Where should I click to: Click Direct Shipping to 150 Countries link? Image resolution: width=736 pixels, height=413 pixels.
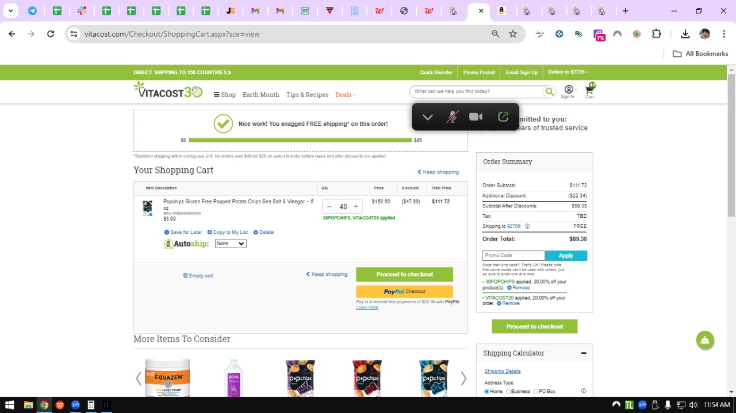(182, 72)
